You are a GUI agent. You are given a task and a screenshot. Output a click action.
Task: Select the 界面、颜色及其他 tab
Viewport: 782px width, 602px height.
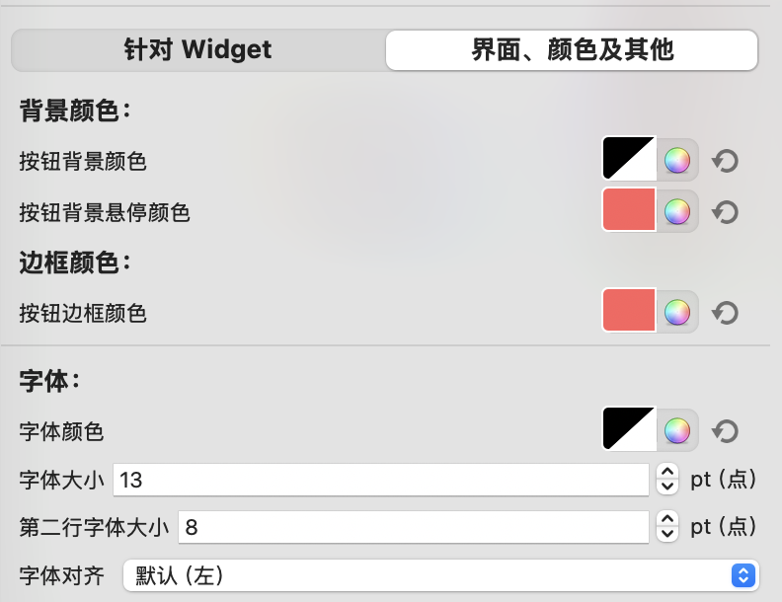point(572,49)
